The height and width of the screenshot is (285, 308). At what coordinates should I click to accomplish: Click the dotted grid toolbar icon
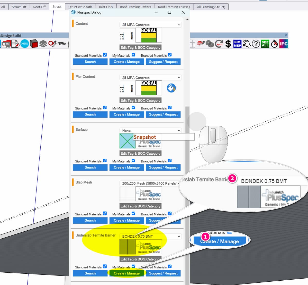coord(193,44)
